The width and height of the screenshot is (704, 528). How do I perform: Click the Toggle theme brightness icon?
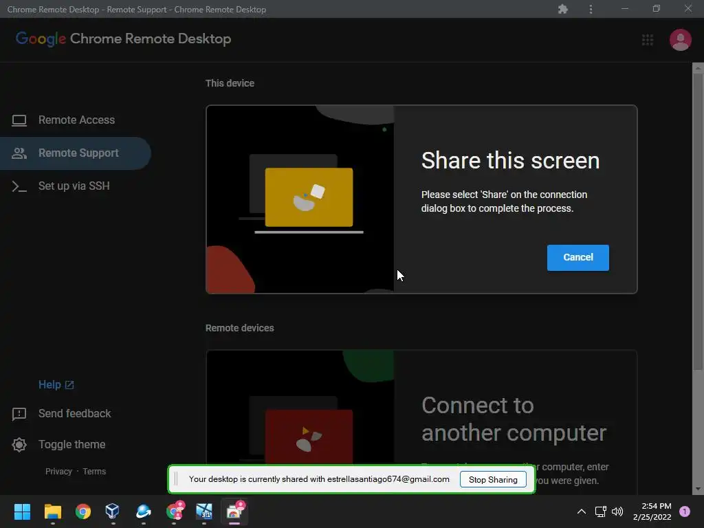click(x=19, y=445)
